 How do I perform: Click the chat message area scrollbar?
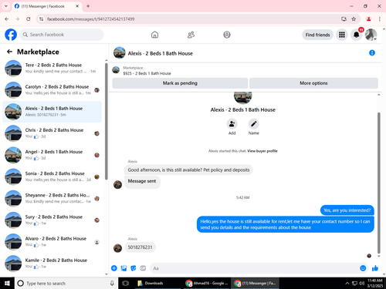pyautogui.click(x=378, y=183)
